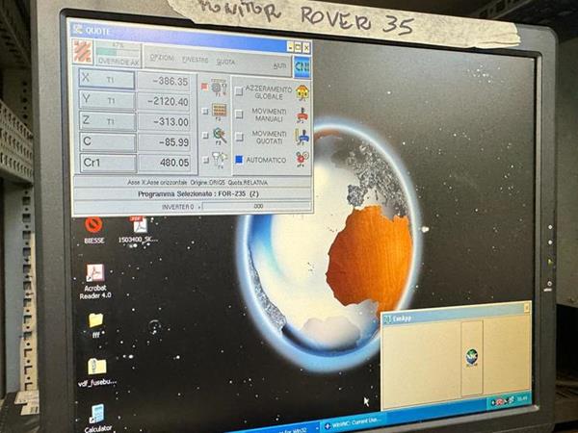Toggle the checkbox beside F3 magnifier icon
The height and width of the screenshot is (433, 578).
point(205,136)
